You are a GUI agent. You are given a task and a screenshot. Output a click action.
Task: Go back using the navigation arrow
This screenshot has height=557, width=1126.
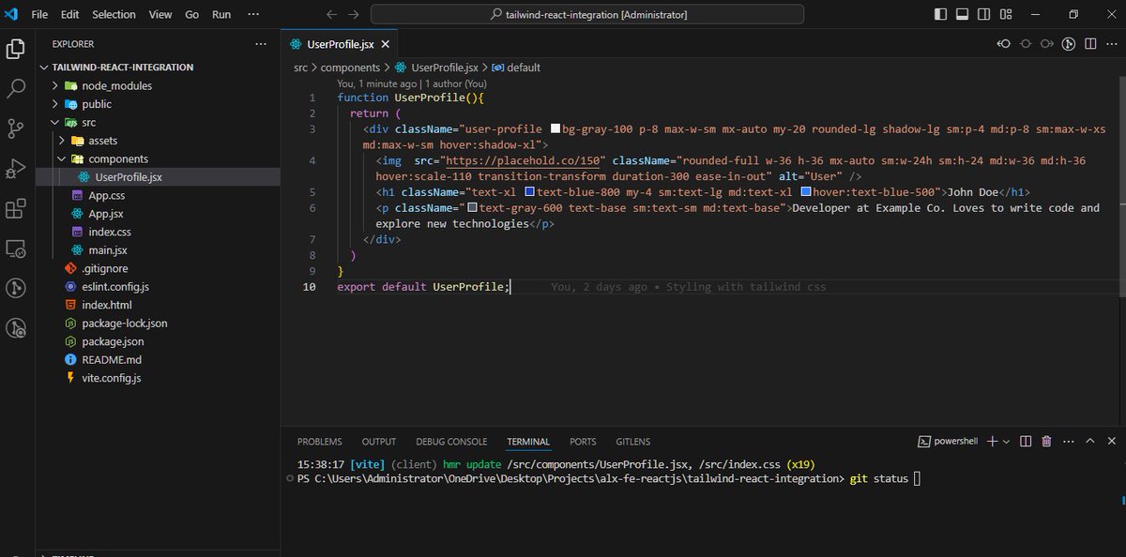coord(331,15)
